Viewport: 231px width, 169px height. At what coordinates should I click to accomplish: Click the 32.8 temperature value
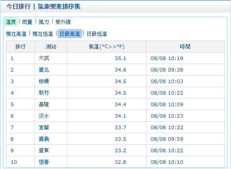point(120,162)
